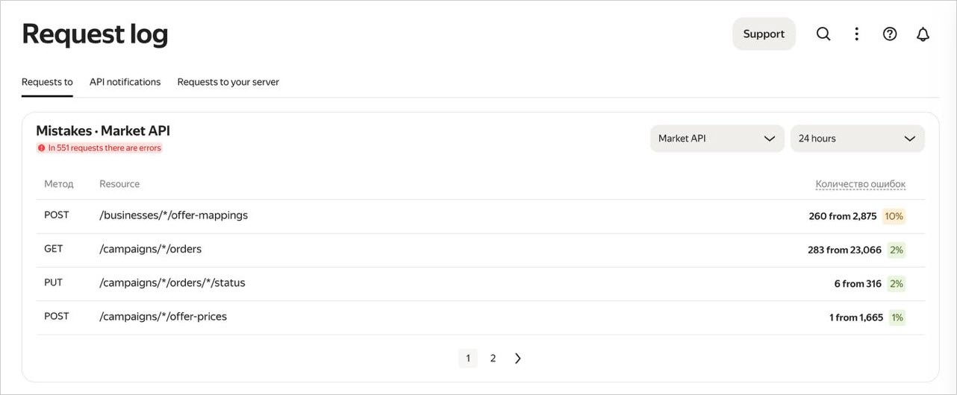Click the Support button
The image size is (957, 395).
(x=764, y=34)
